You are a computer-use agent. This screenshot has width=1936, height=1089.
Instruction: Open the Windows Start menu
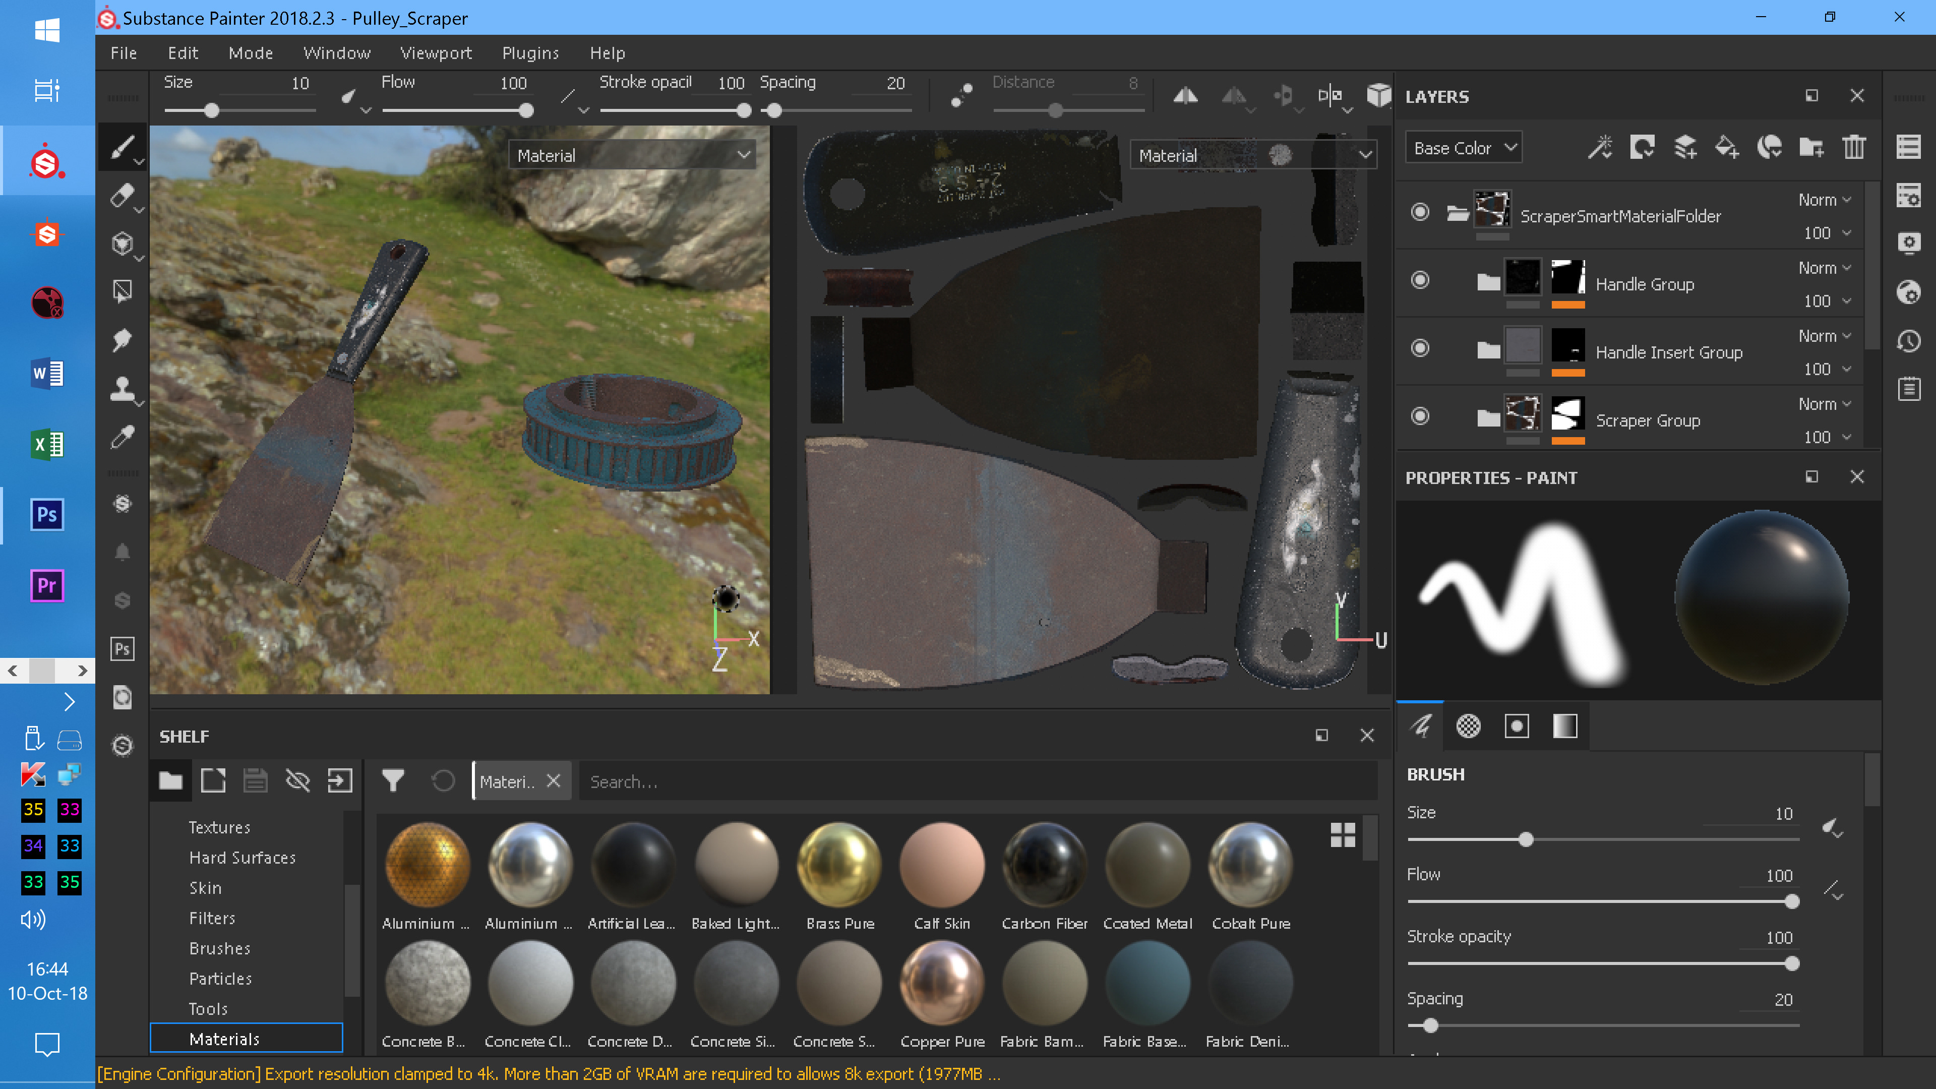pos(46,30)
